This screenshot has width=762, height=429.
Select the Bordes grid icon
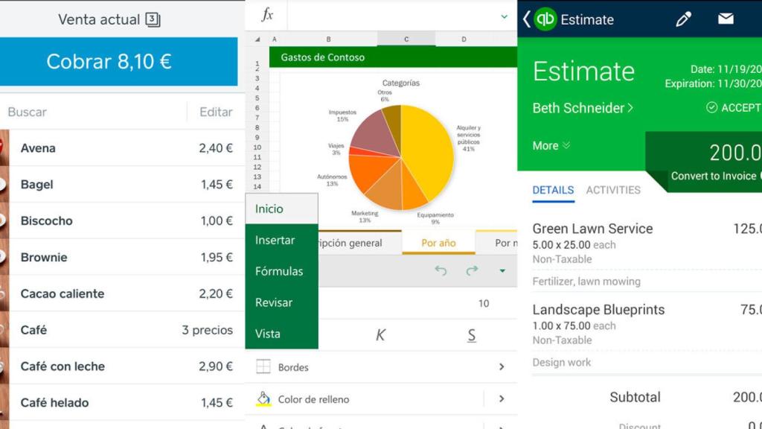[x=262, y=366]
